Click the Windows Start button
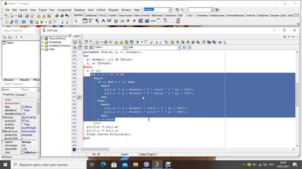This screenshot has width=302, height=169. (x=5, y=165)
